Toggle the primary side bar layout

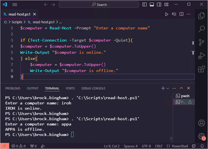[x=145, y=5]
